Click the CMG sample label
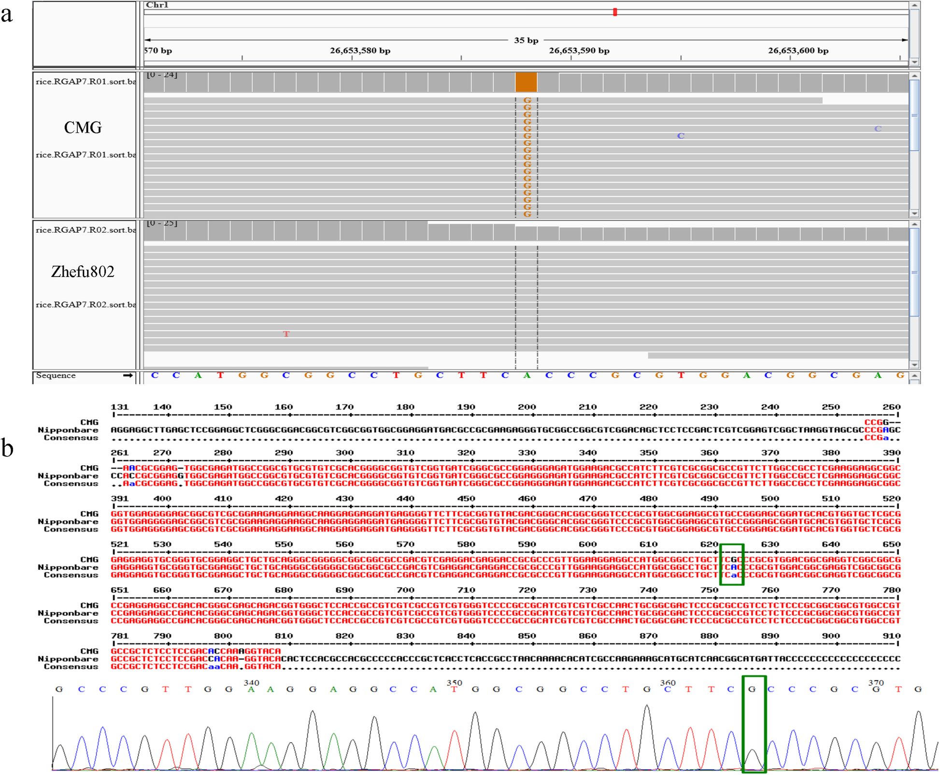The image size is (940, 775). pos(83,127)
